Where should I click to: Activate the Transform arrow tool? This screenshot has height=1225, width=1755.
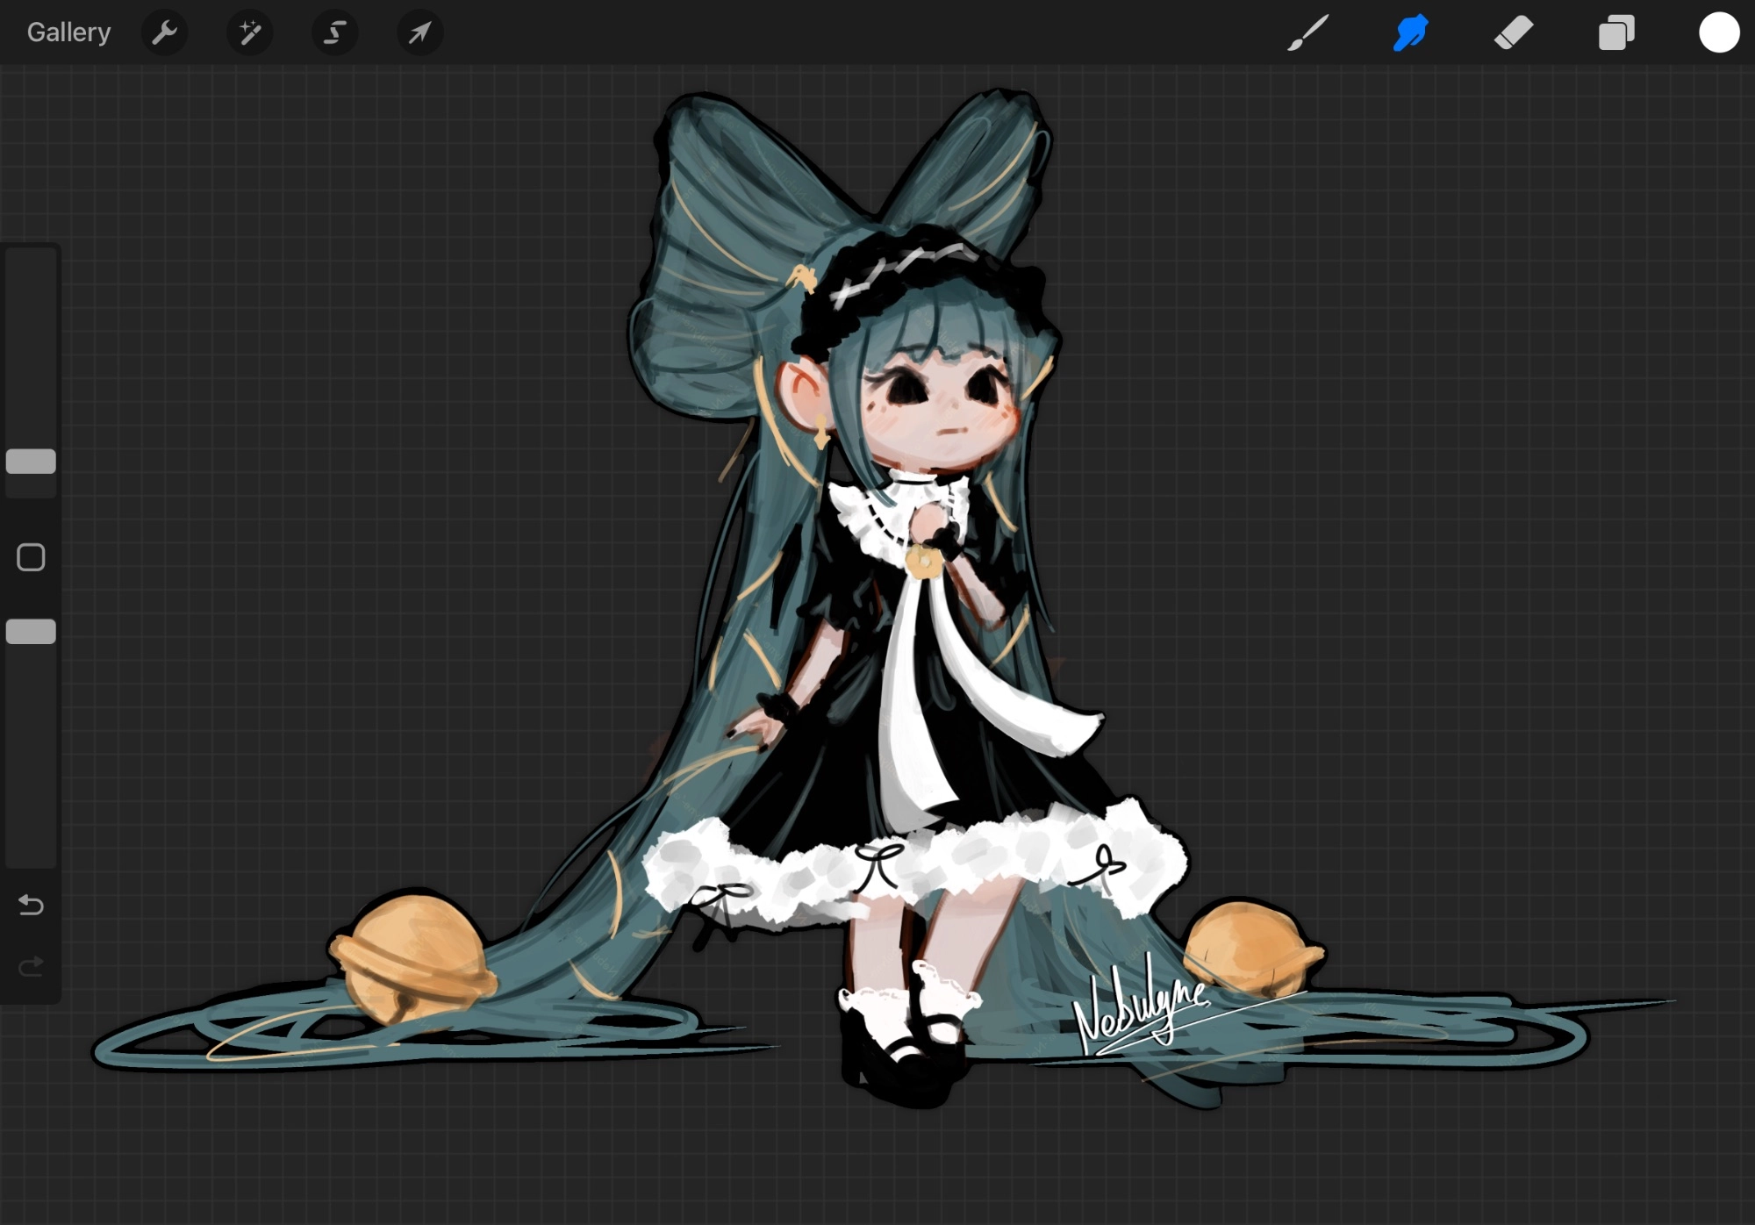419,32
